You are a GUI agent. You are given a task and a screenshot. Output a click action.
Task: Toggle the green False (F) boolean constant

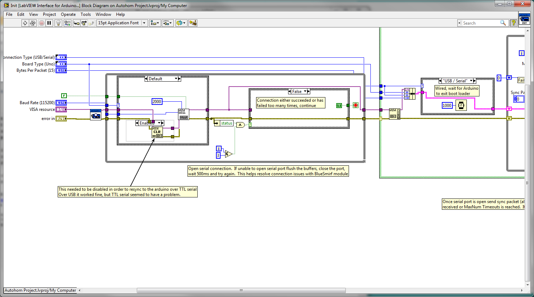(64, 96)
